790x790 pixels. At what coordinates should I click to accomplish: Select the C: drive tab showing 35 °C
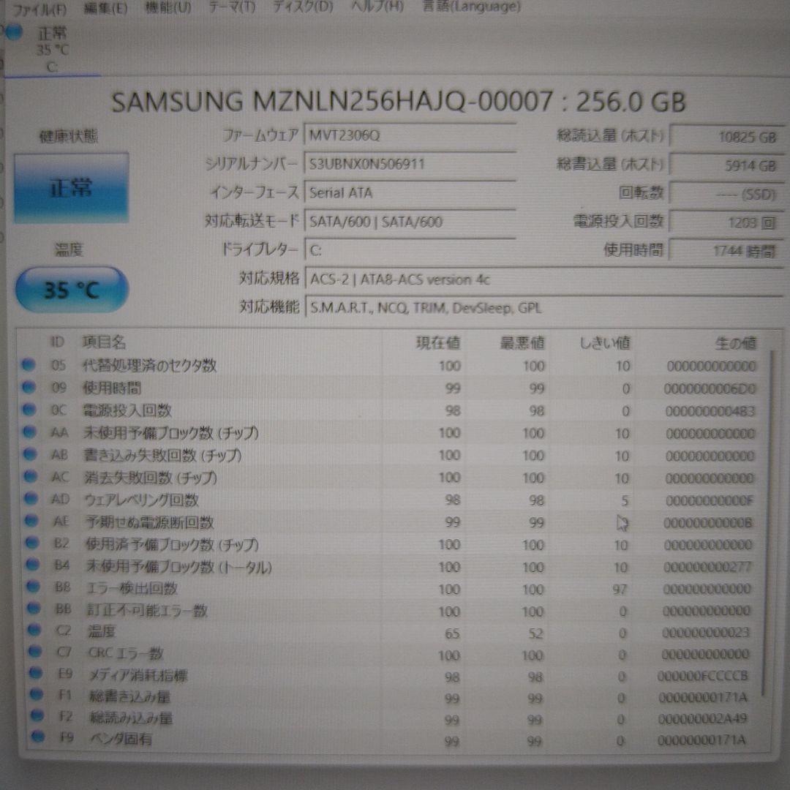tap(52, 50)
